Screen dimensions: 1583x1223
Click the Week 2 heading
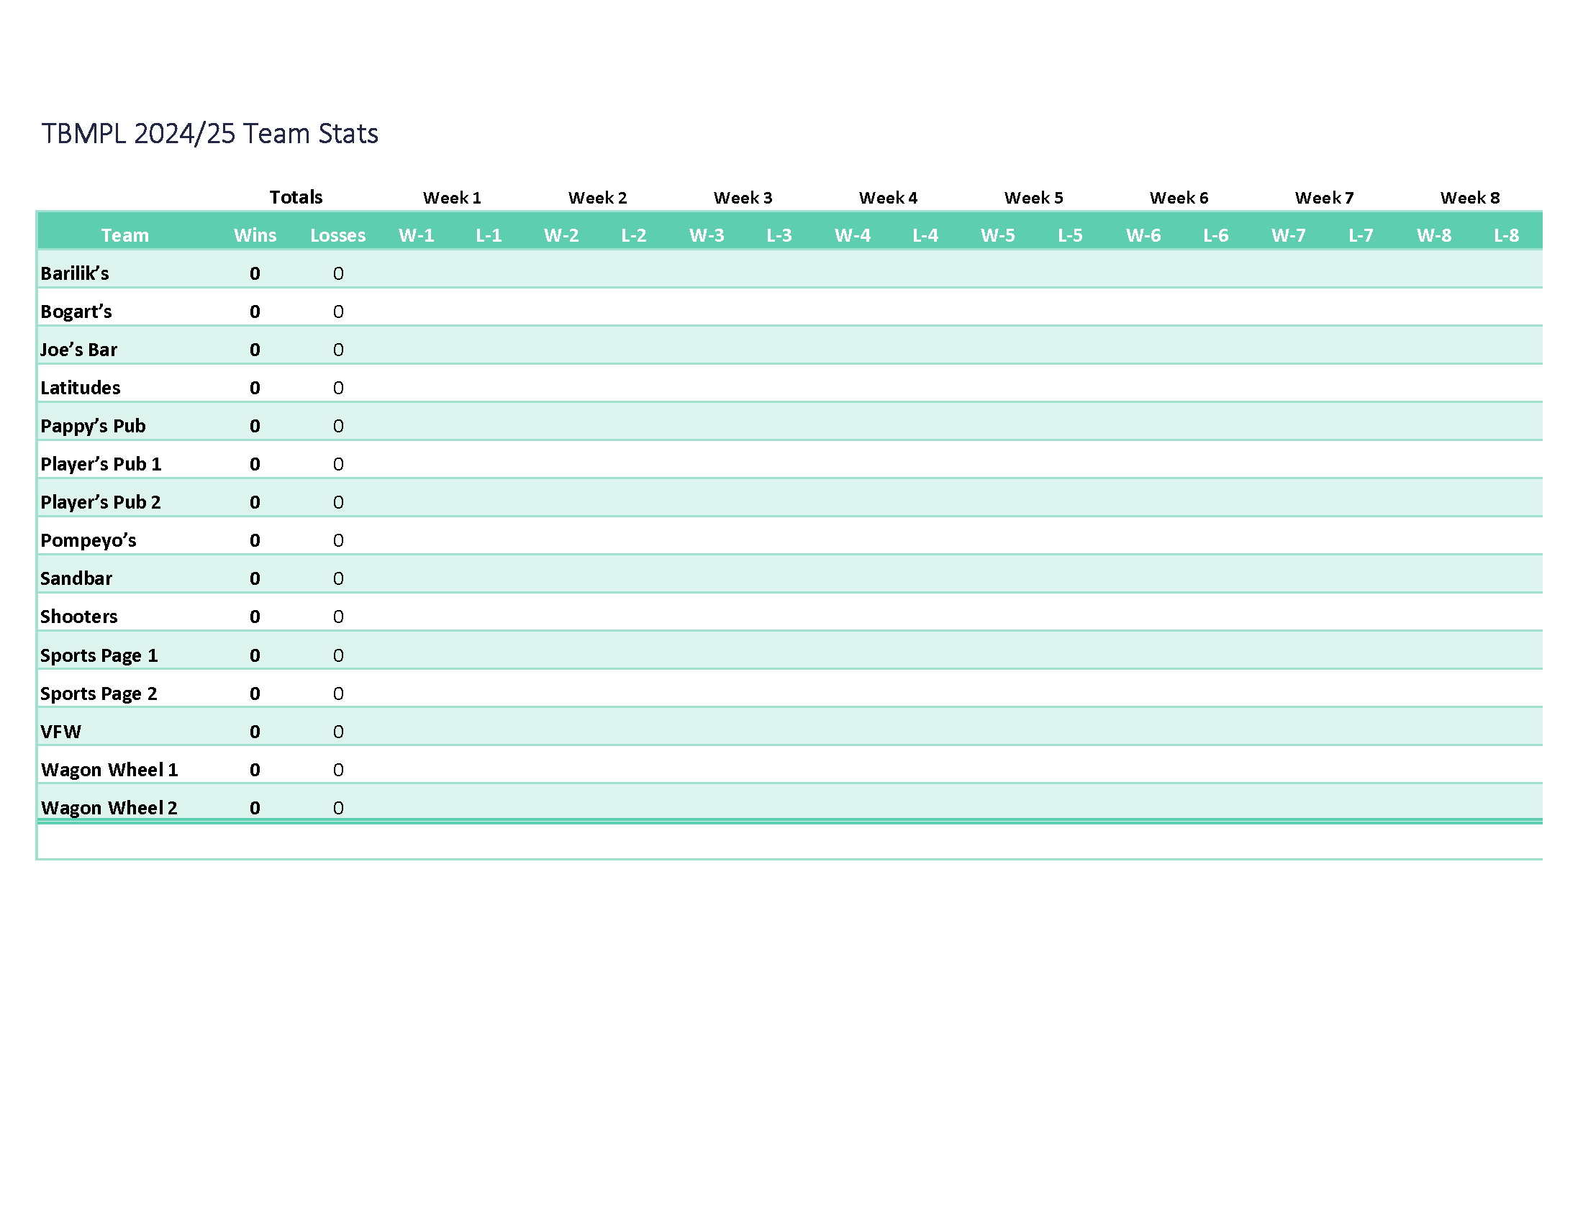[x=597, y=198]
